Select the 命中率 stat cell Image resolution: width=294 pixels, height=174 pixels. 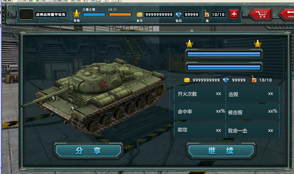[200, 112]
